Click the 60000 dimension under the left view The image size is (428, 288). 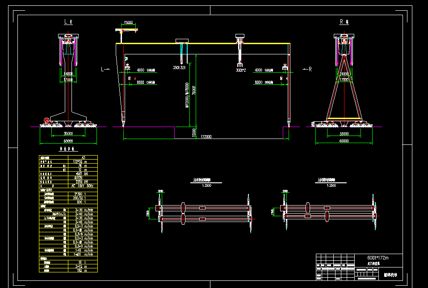pyautogui.click(x=68, y=141)
